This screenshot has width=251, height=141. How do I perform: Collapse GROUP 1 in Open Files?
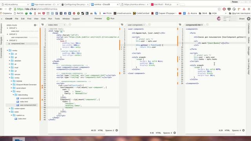pyautogui.click(x=7, y=28)
